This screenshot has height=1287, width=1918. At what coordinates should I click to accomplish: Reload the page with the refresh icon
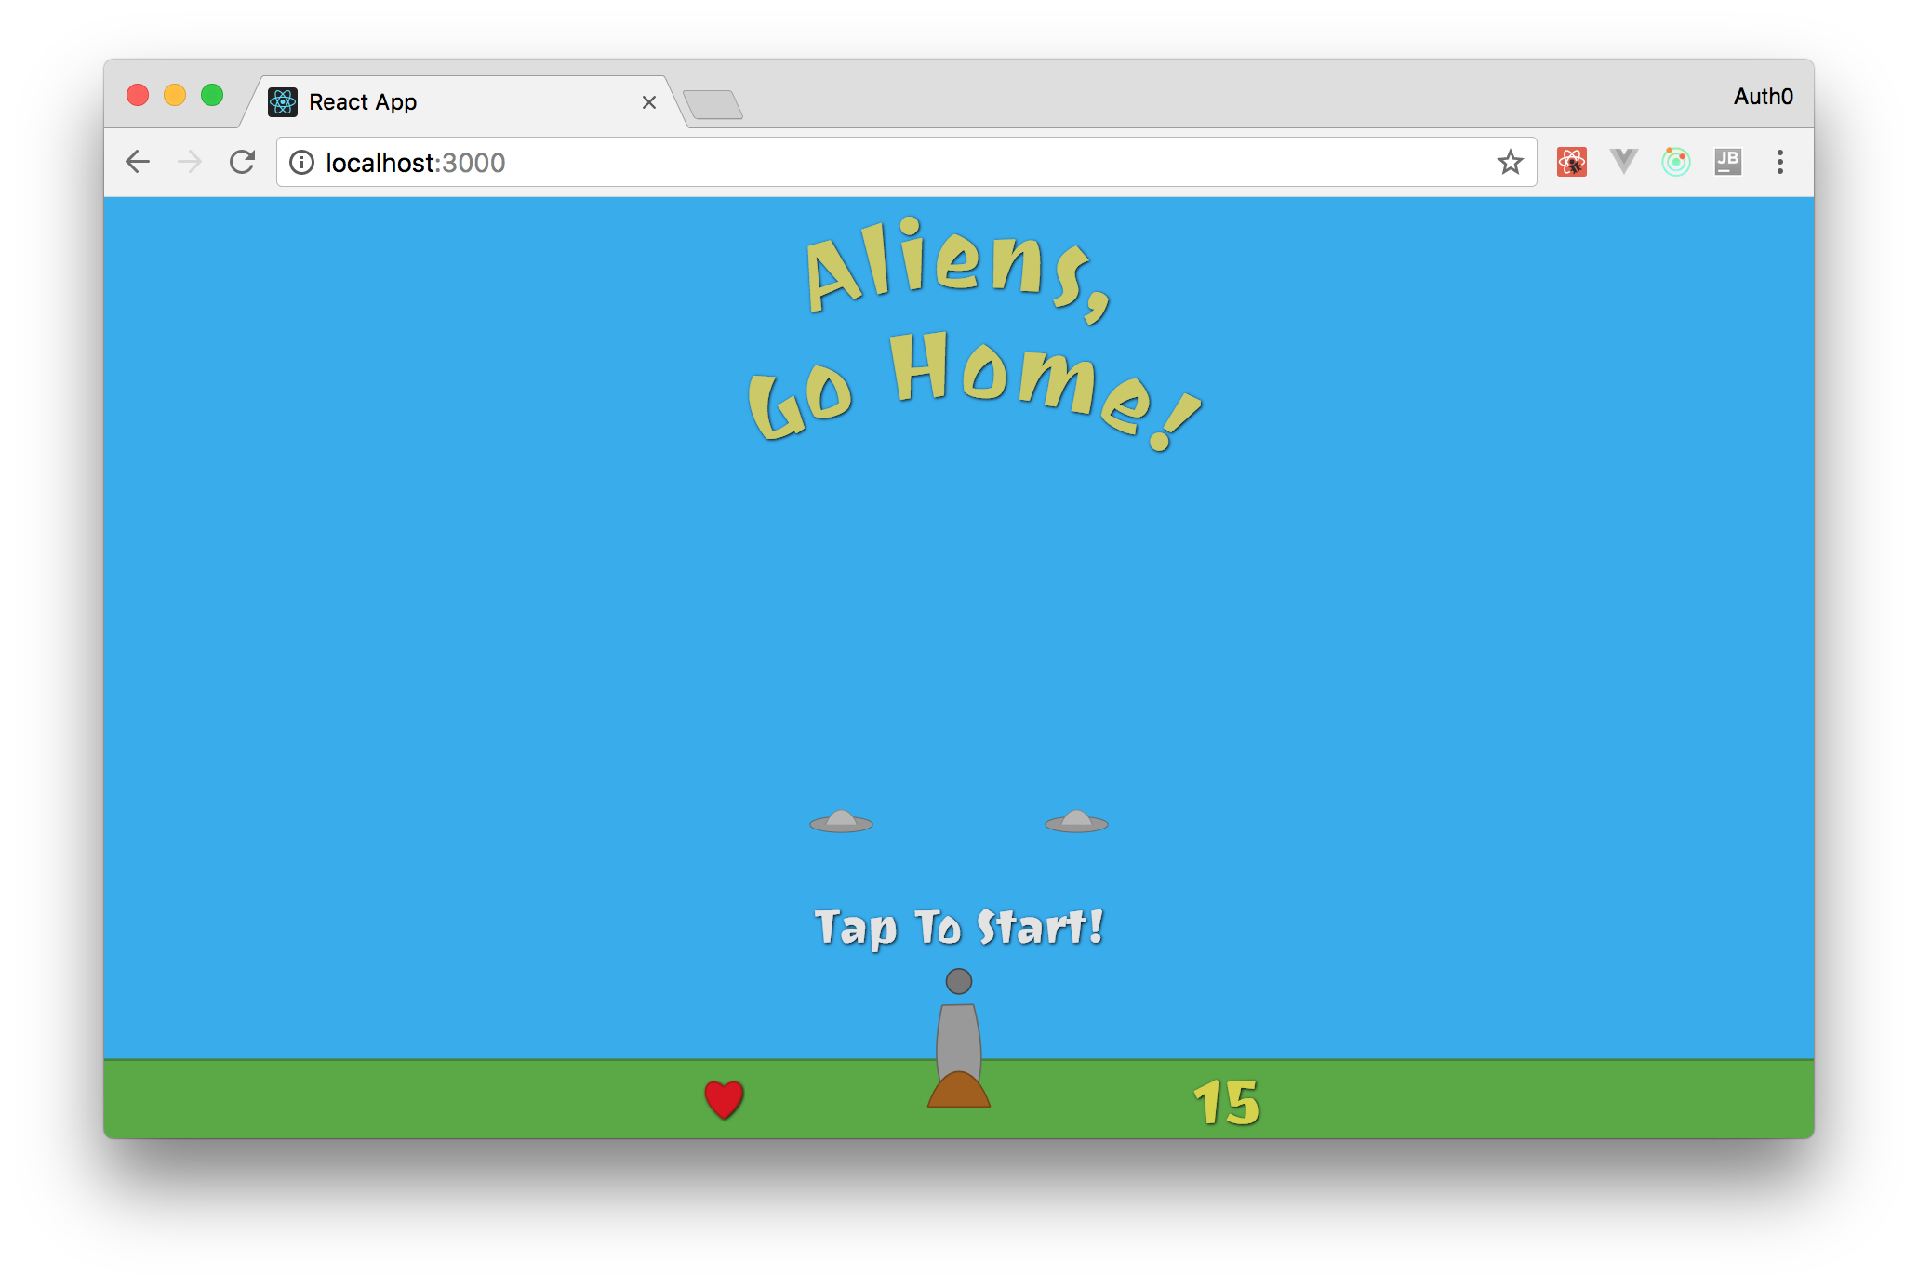click(242, 162)
